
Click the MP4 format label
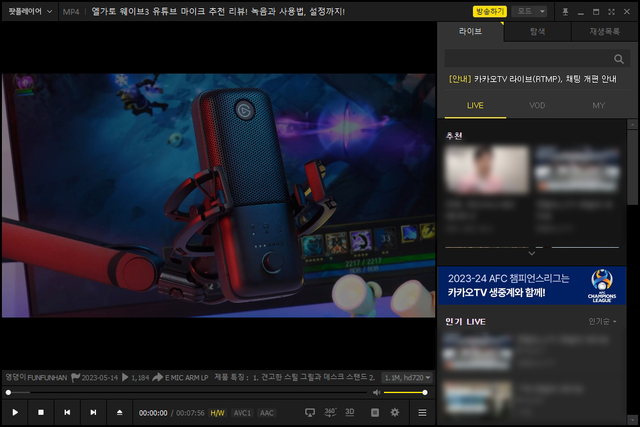[x=71, y=12]
